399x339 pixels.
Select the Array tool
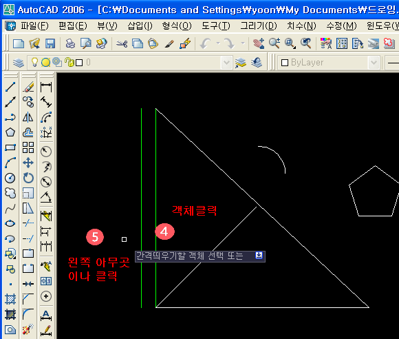pyautogui.click(x=28, y=147)
